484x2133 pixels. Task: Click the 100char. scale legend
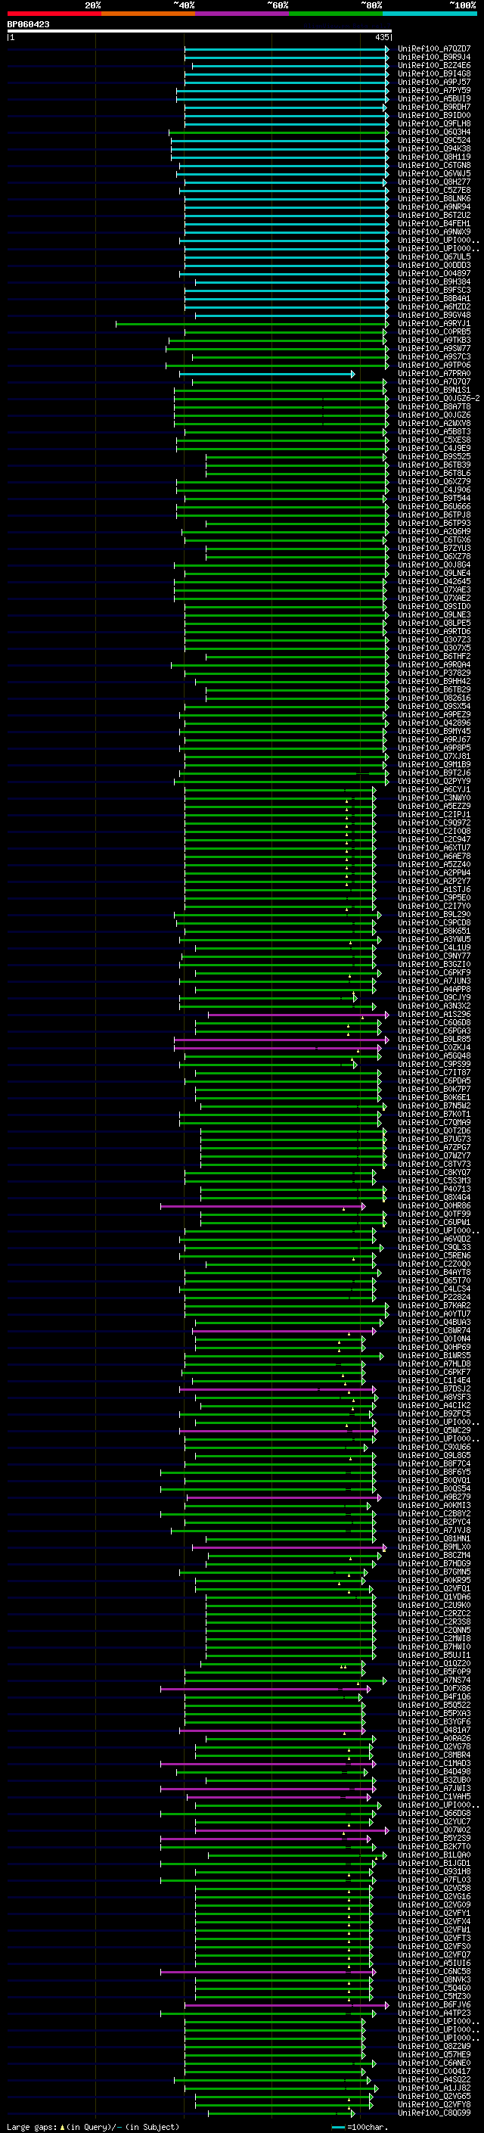click(x=360, y=2127)
